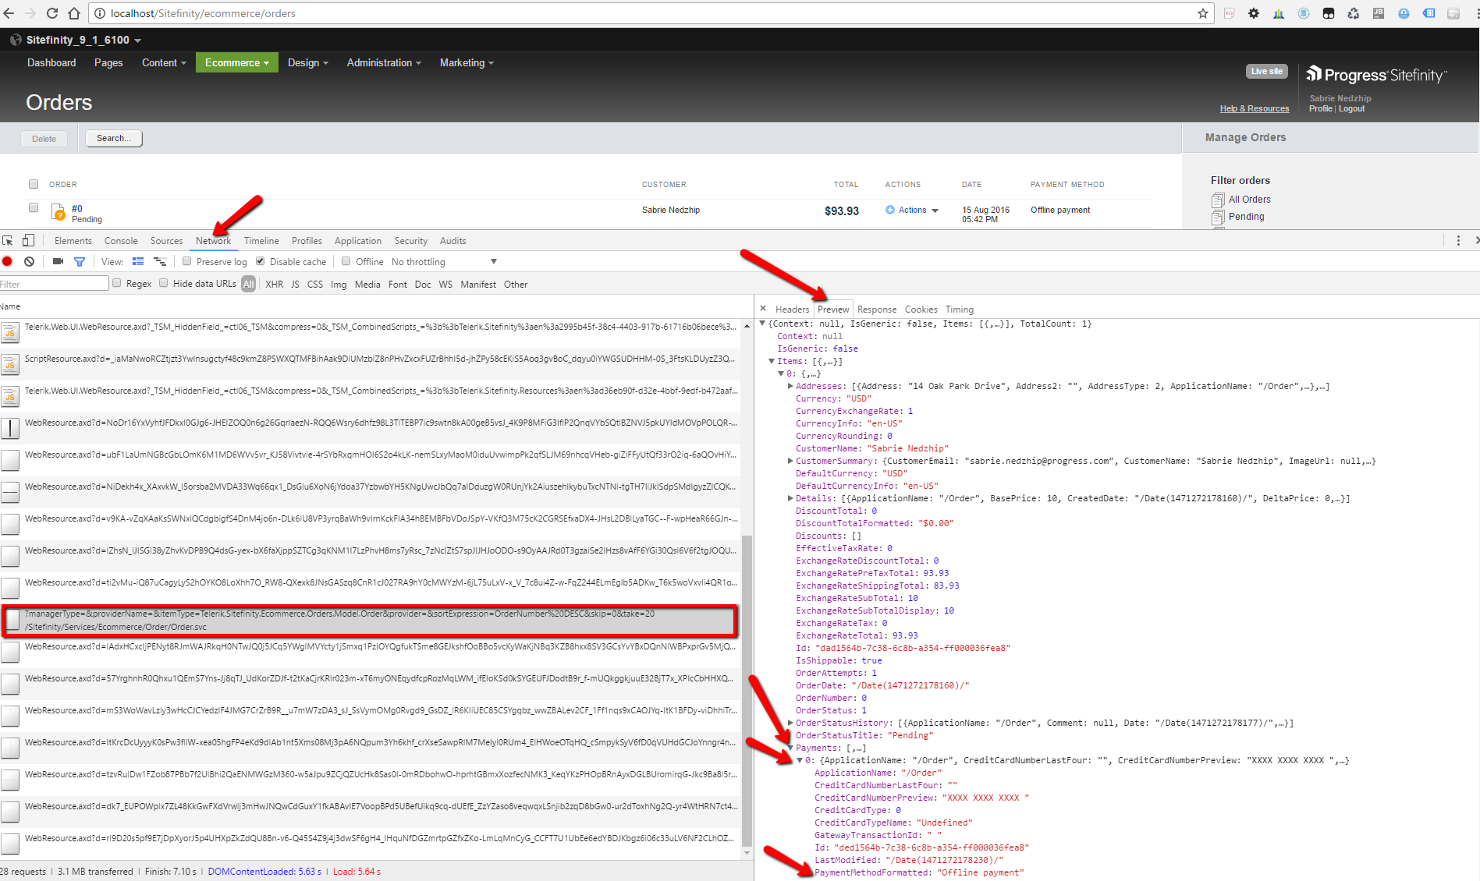Expand the Addresses node in preview

point(790,386)
